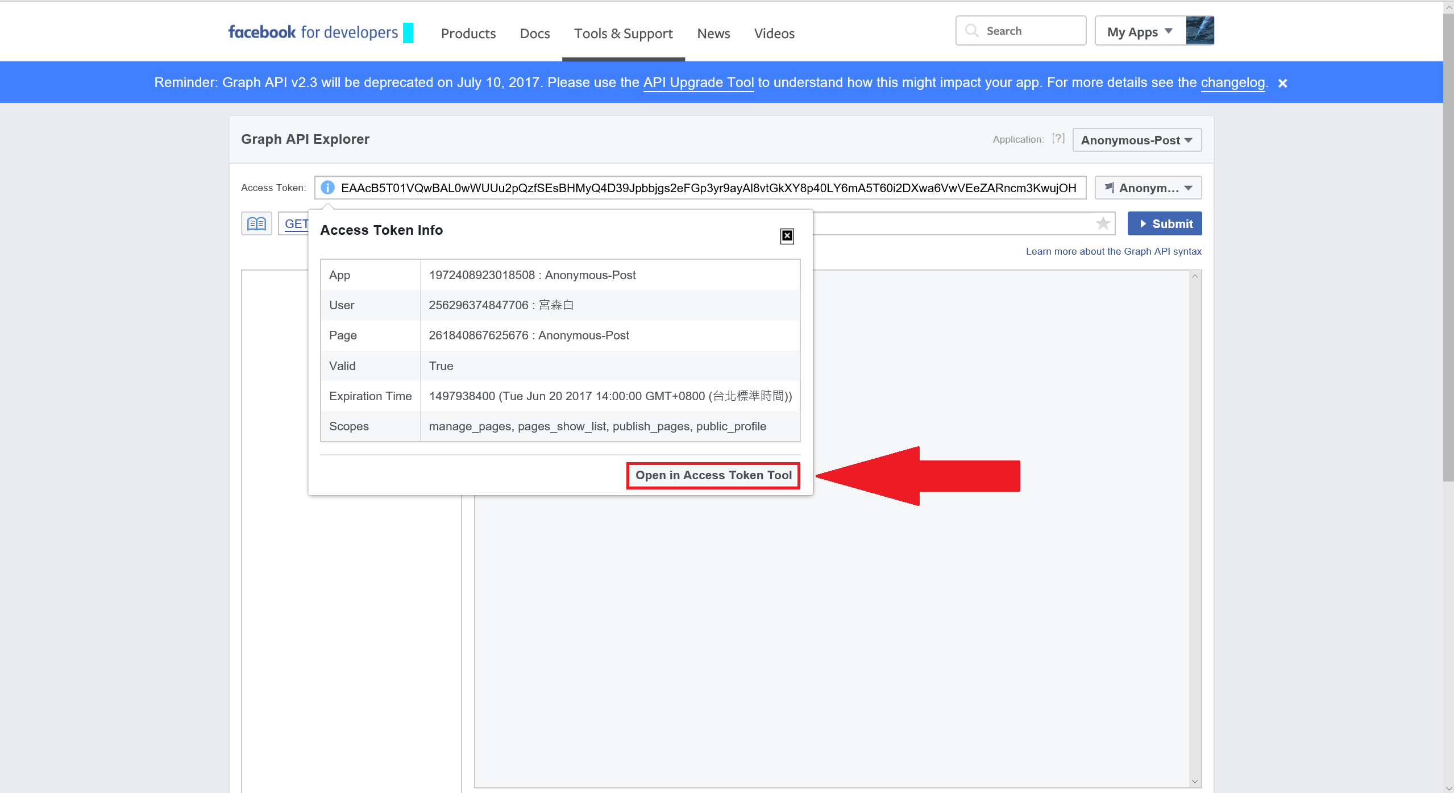
Task: Click Open in Access Token Tool
Action: point(713,475)
